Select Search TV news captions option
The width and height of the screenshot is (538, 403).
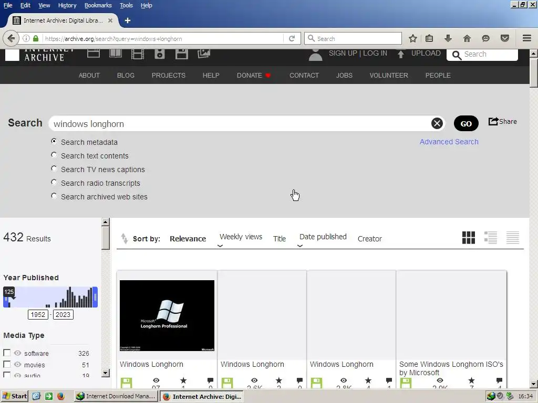pos(54,168)
